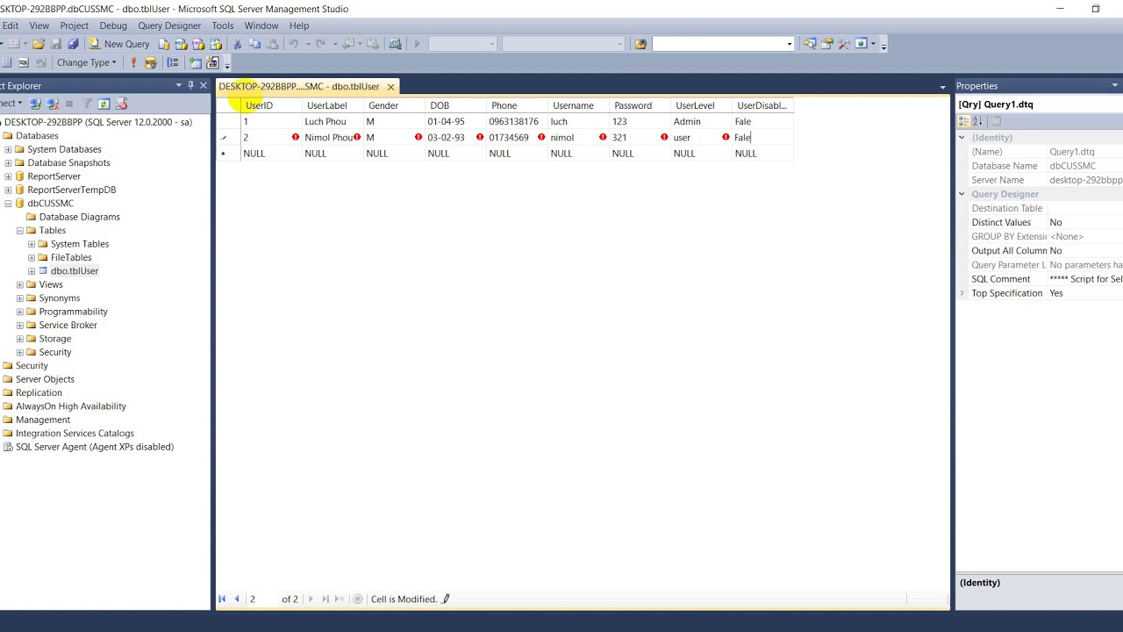Pin the Object Explorer panel
Image resolution: width=1123 pixels, height=632 pixels.
190,85
